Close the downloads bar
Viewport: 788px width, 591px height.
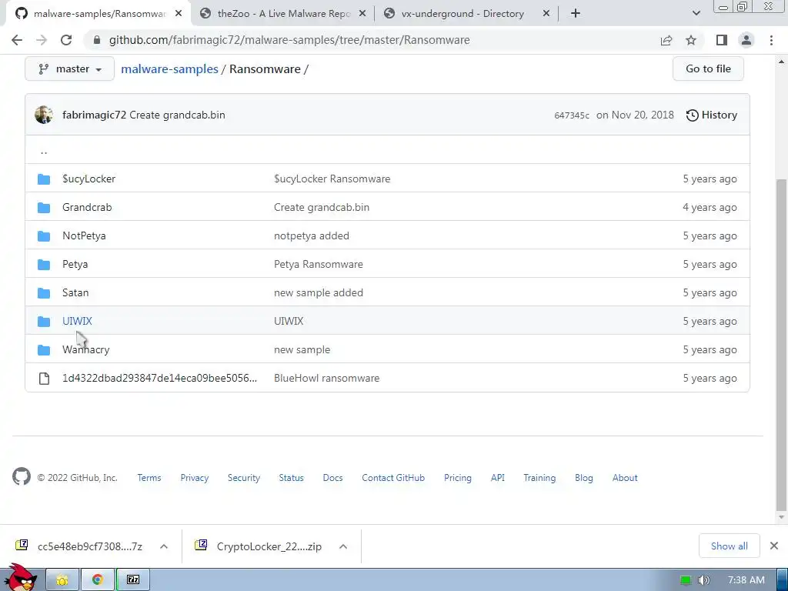point(774,546)
